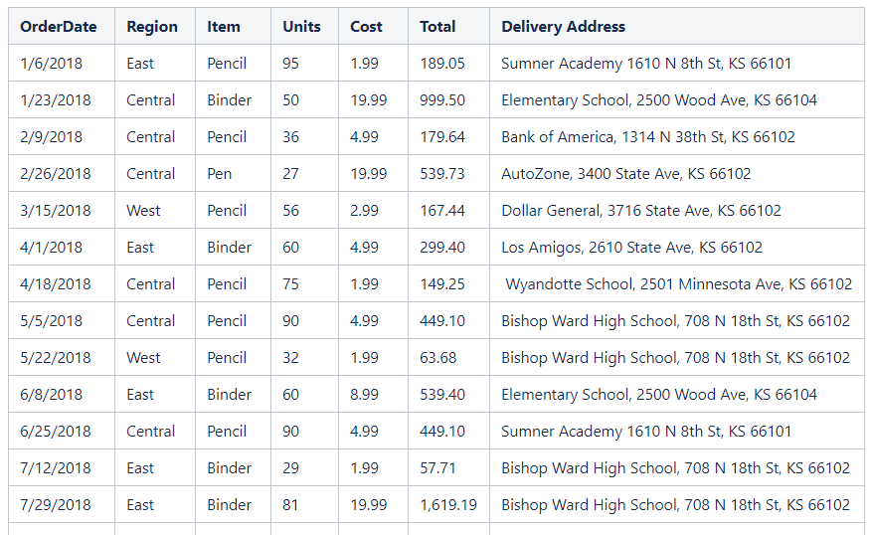Viewport: 869px width, 535px height.
Task: Select the 2/26/2018 Pen item cell
Action: pos(220,174)
